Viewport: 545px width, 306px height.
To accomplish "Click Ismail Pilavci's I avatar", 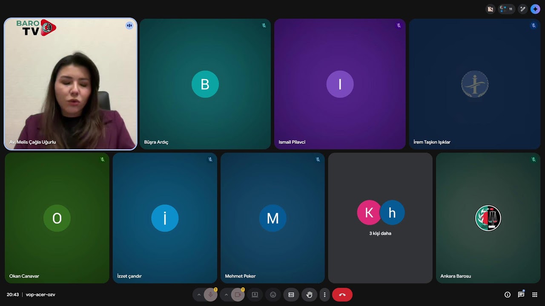I will [x=340, y=84].
